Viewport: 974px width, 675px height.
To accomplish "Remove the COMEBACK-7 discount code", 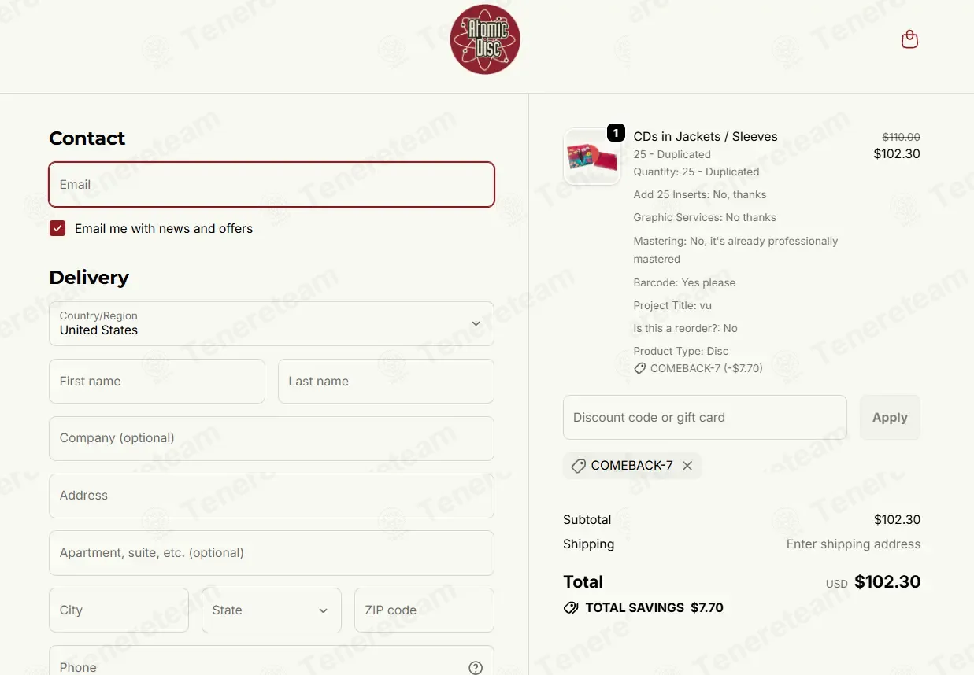I will pos(687,466).
